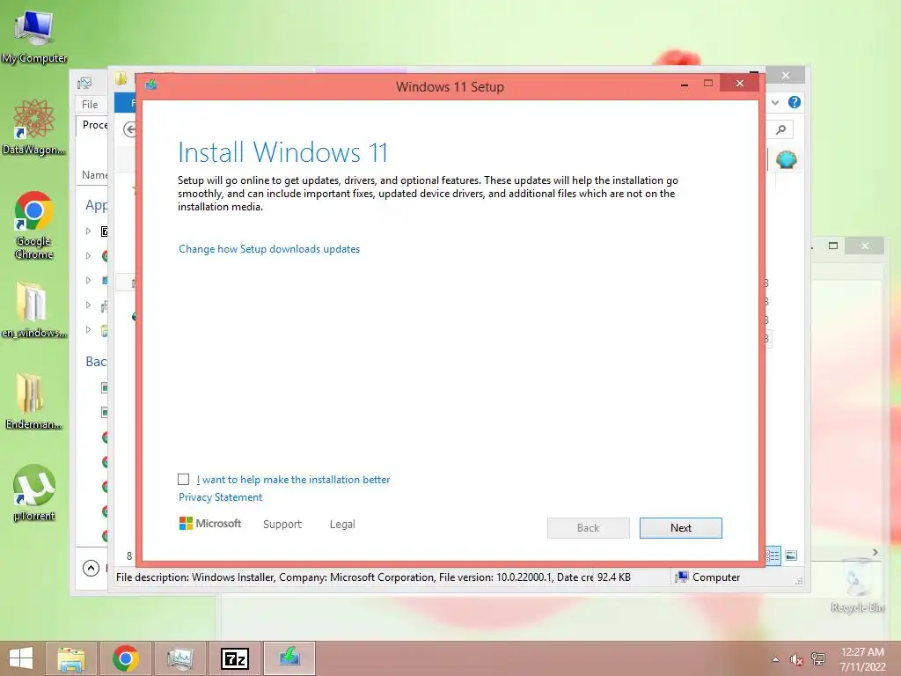Expand fifth Apps row in Task Manager

[89, 330]
